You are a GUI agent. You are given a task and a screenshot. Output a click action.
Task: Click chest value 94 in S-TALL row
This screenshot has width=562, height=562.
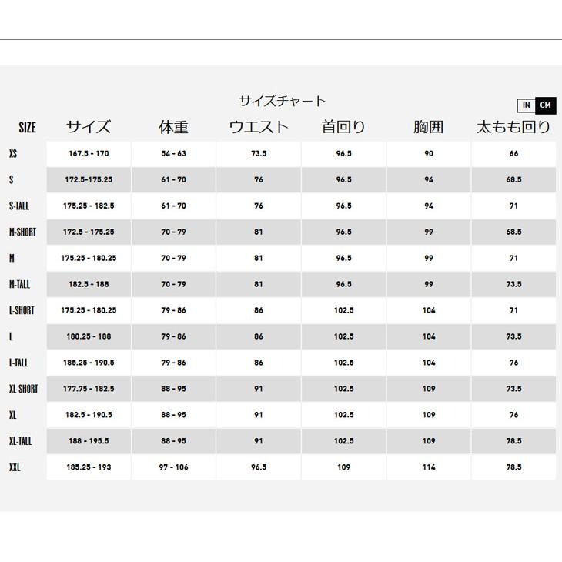pyautogui.click(x=429, y=206)
